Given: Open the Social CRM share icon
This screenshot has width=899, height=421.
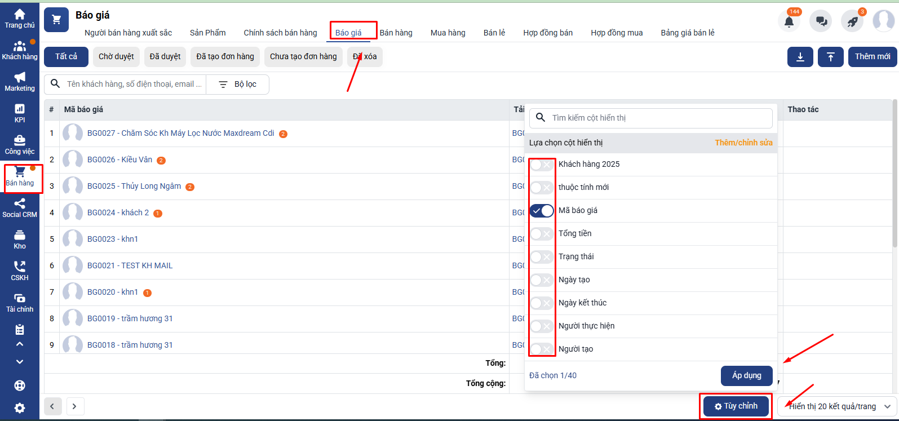Looking at the screenshot, I should tap(20, 207).
